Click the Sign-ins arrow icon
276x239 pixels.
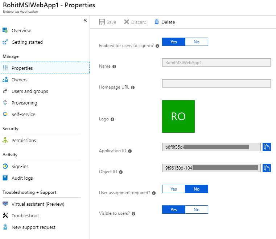[x=5, y=166]
